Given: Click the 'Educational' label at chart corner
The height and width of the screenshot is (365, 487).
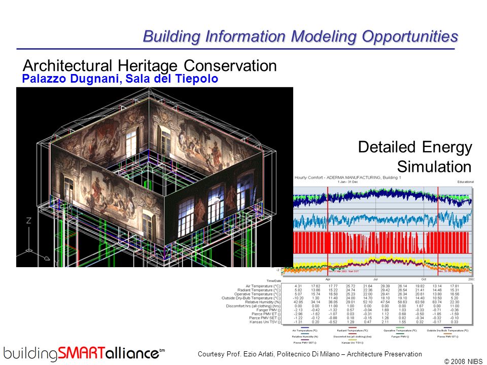Looking at the screenshot, I should pyautogui.click(x=466, y=182).
